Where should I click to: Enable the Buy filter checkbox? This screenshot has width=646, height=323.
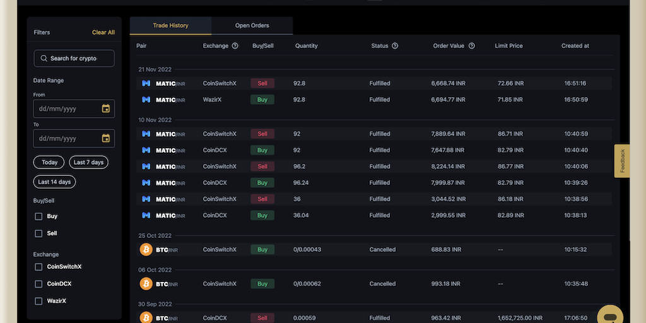pos(38,216)
